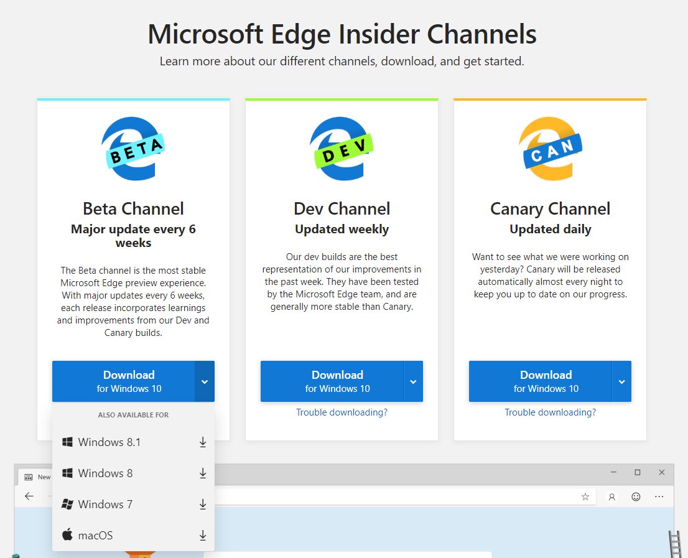Click the Beta Channel heading
Image resolution: width=688 pixels, height=558 pixels.
tap(133, 209)
